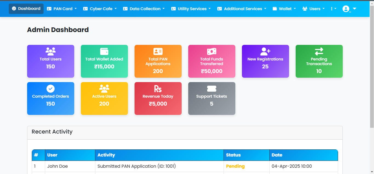Viewport: 374px width, 174px height.
Task: Click the Active Users group icon
Action: pyautogui.click(x=104, y=88)
